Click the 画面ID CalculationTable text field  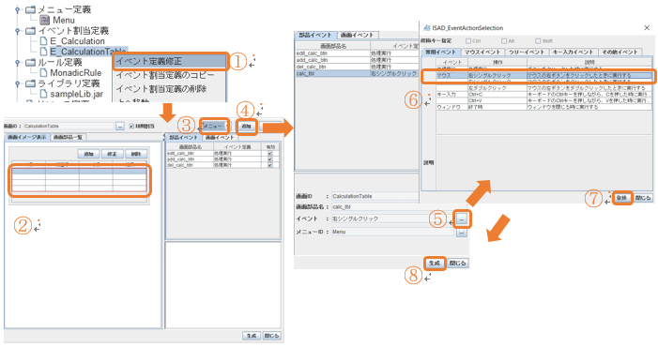pyautogui.click(x=68, y=126)
